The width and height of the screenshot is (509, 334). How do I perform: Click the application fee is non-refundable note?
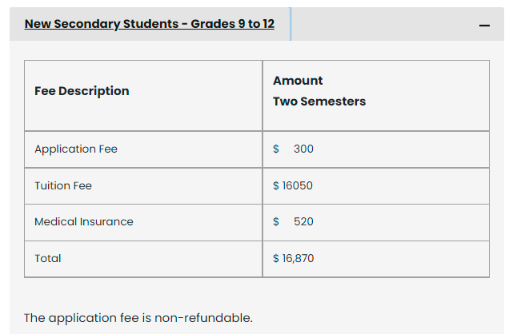(138, 318)
